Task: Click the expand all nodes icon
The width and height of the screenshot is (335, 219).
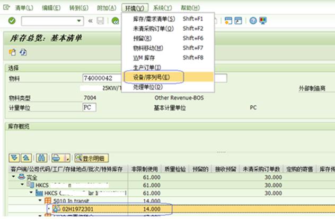Action: coord(14,158)
